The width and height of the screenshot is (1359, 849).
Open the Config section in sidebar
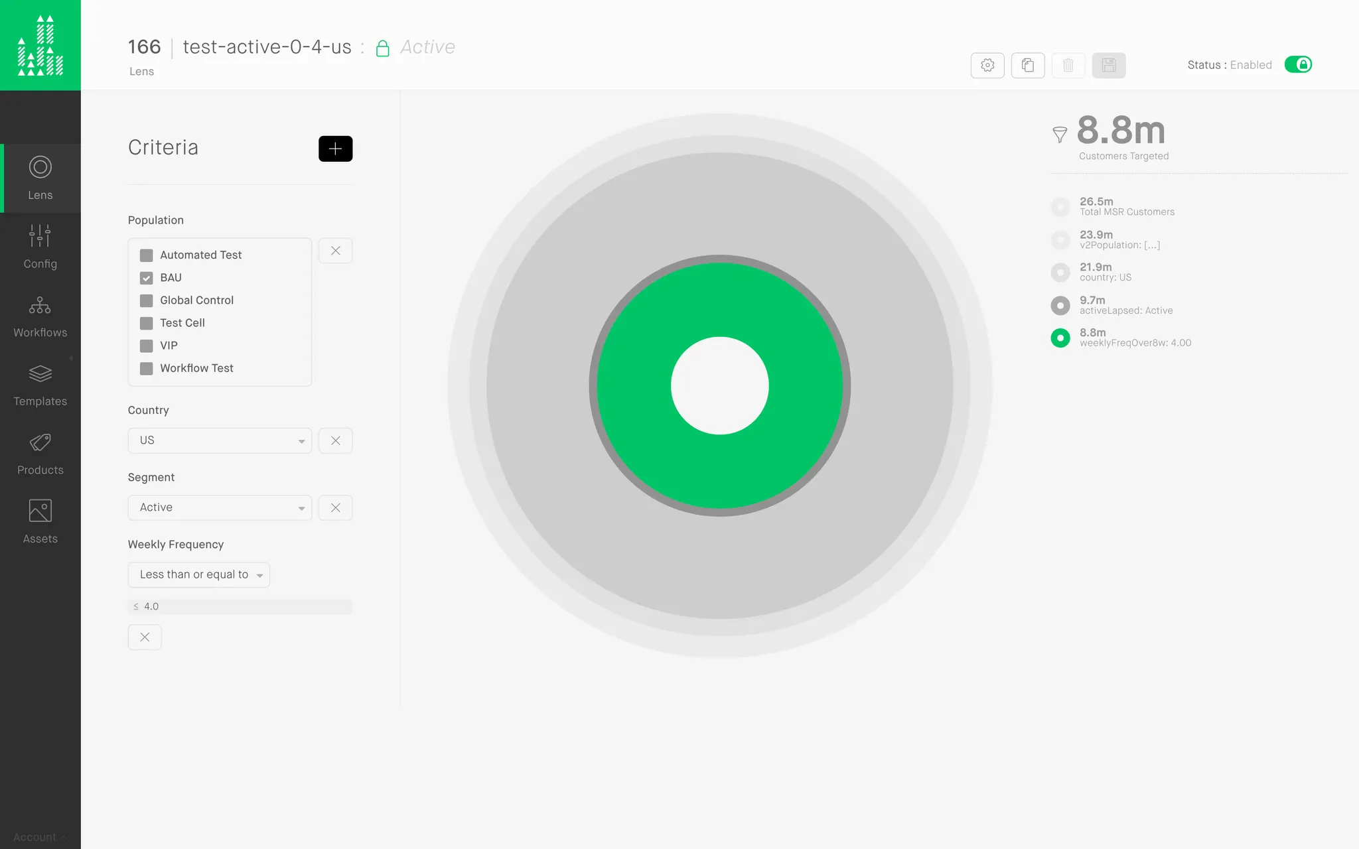point(40,247)
